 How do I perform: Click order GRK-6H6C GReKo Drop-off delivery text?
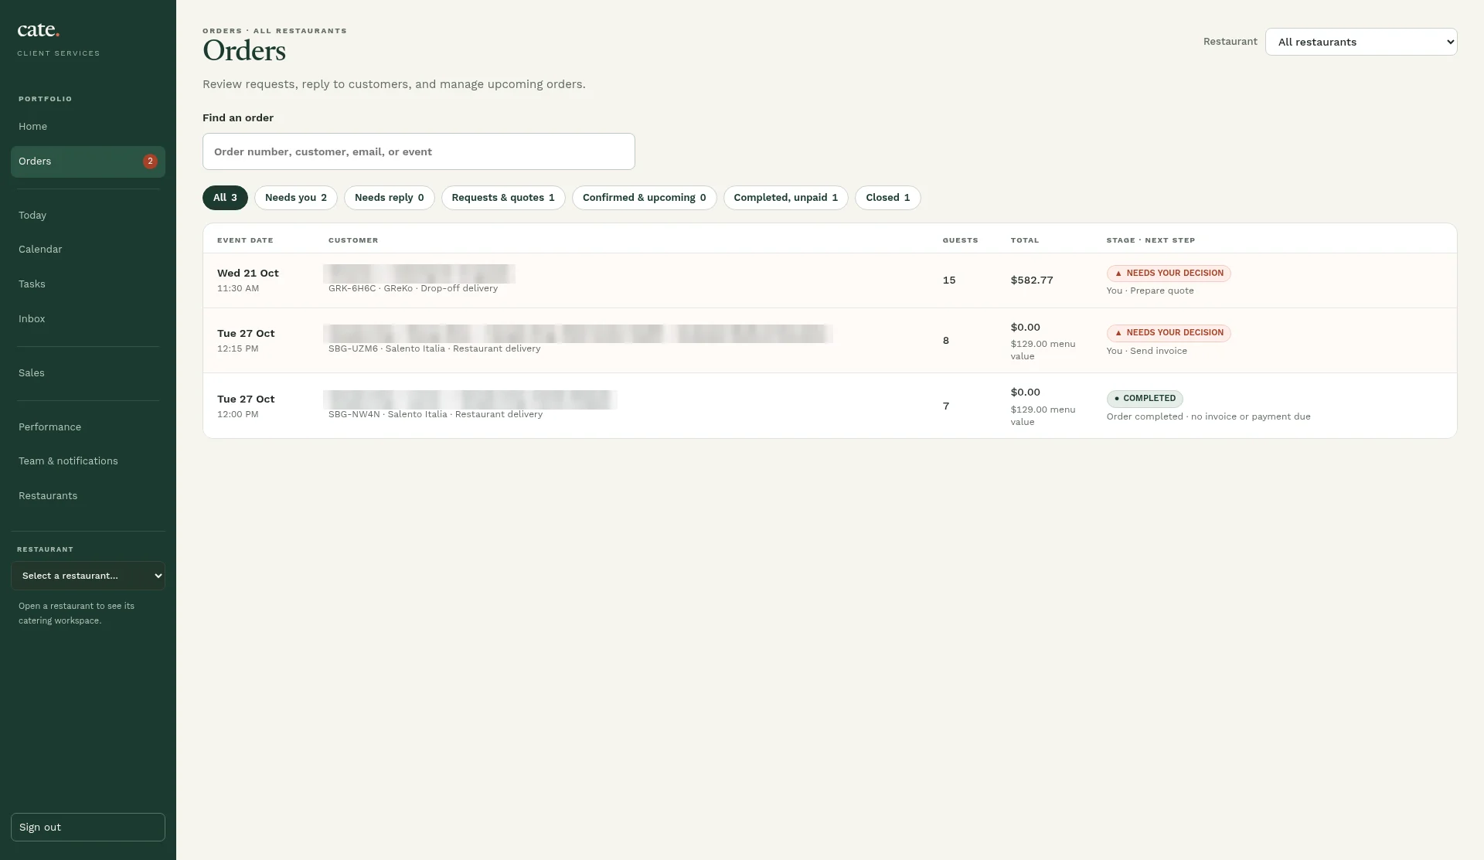(x=413, y=289)
